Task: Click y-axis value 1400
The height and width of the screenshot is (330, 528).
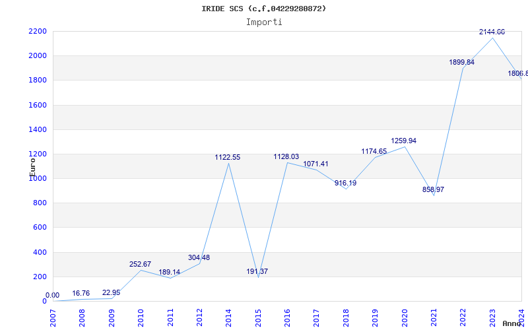Action: tap(38, 129)
